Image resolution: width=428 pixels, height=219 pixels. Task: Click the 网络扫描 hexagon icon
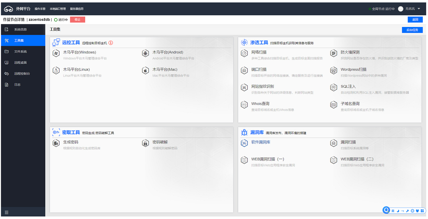pyautogui.click(x=244, y=54)
